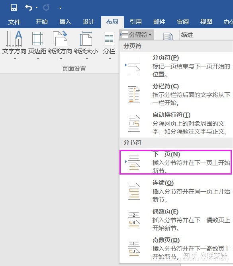
Task: Open the Undo history dropdown arrow
Action: pos(37,8)
